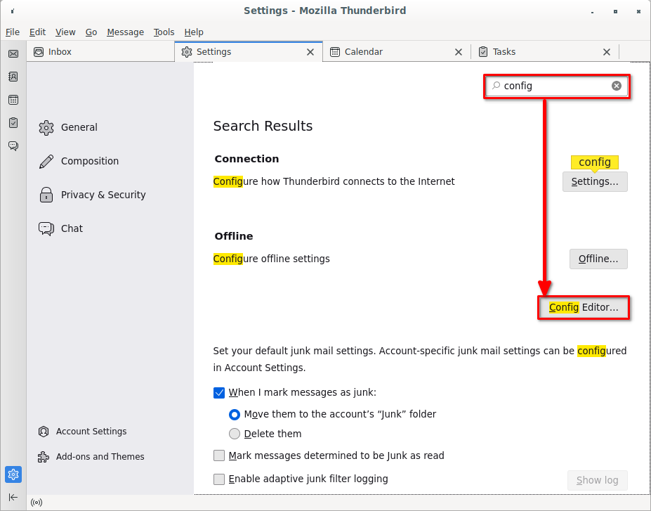This screenshot has height=511, width=651.
Task: Click the Settings gear in spaces toolbar
Action: click(x=13, y=474)
